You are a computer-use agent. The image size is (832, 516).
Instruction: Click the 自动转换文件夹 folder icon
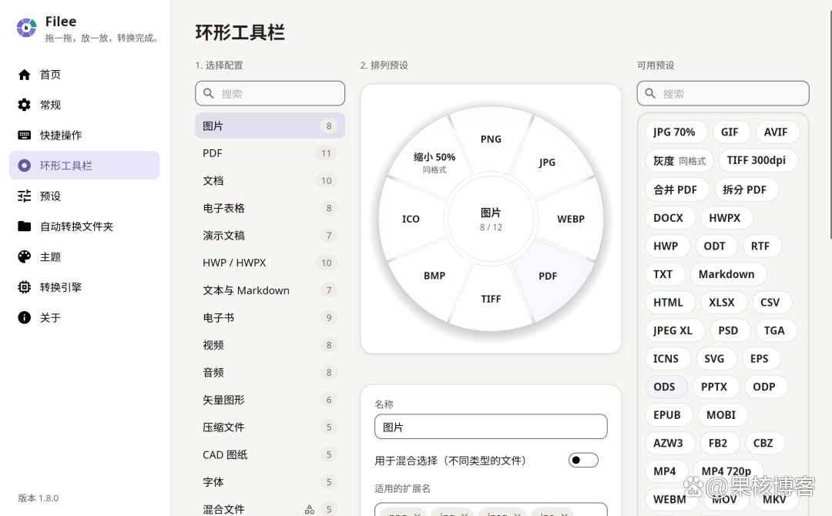click(25, 226)
